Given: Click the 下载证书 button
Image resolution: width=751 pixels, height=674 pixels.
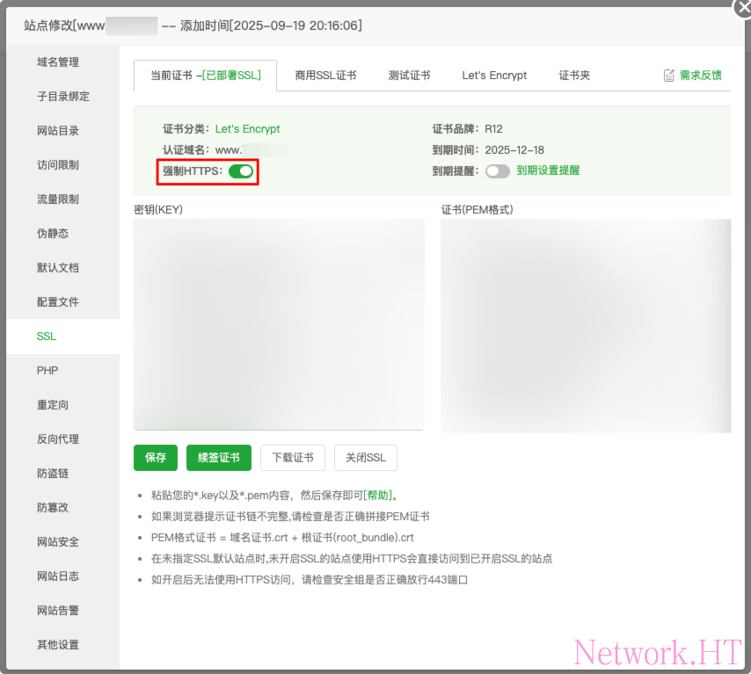Looking at the screenshot, I should (x=293, y=458).
